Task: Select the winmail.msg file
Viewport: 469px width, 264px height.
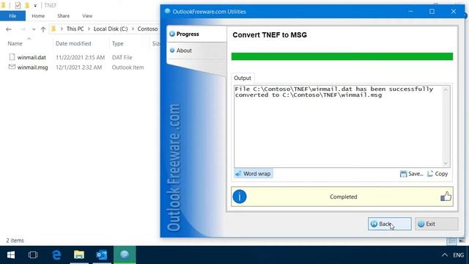Action: click(32, 67)
